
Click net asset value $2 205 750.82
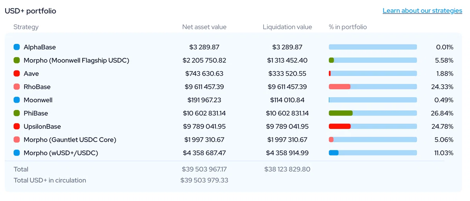[x=204, y=60]
